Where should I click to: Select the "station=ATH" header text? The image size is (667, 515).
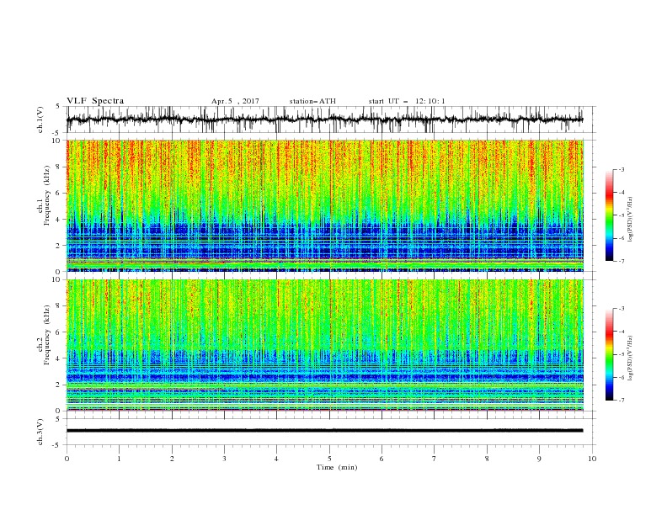click(x=312, y=101)
